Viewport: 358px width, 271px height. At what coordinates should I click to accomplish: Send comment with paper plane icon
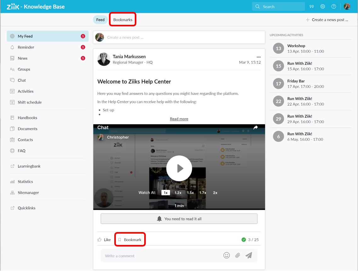249,255
